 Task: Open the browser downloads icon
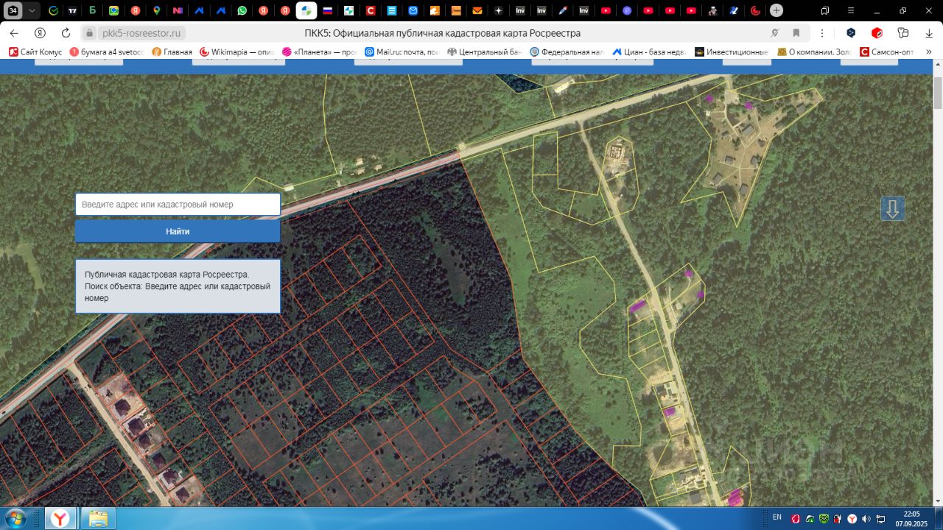[929, 33]
